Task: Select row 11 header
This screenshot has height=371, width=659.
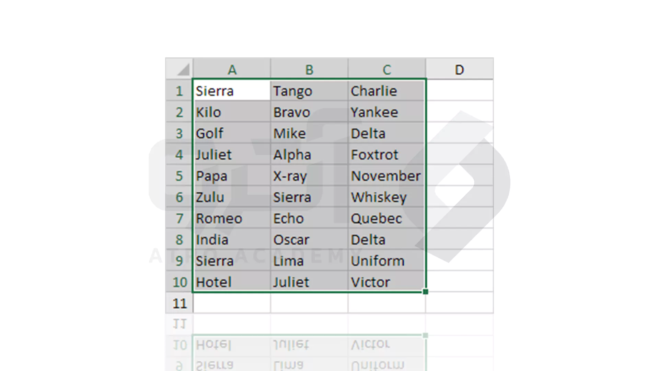Action: click(179, 303)
